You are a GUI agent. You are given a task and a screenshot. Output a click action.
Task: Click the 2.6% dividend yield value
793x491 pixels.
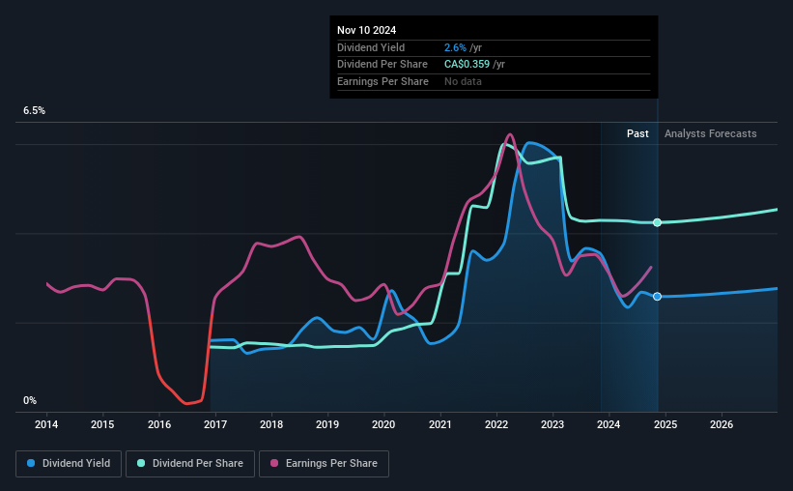(x=455, y=47)
